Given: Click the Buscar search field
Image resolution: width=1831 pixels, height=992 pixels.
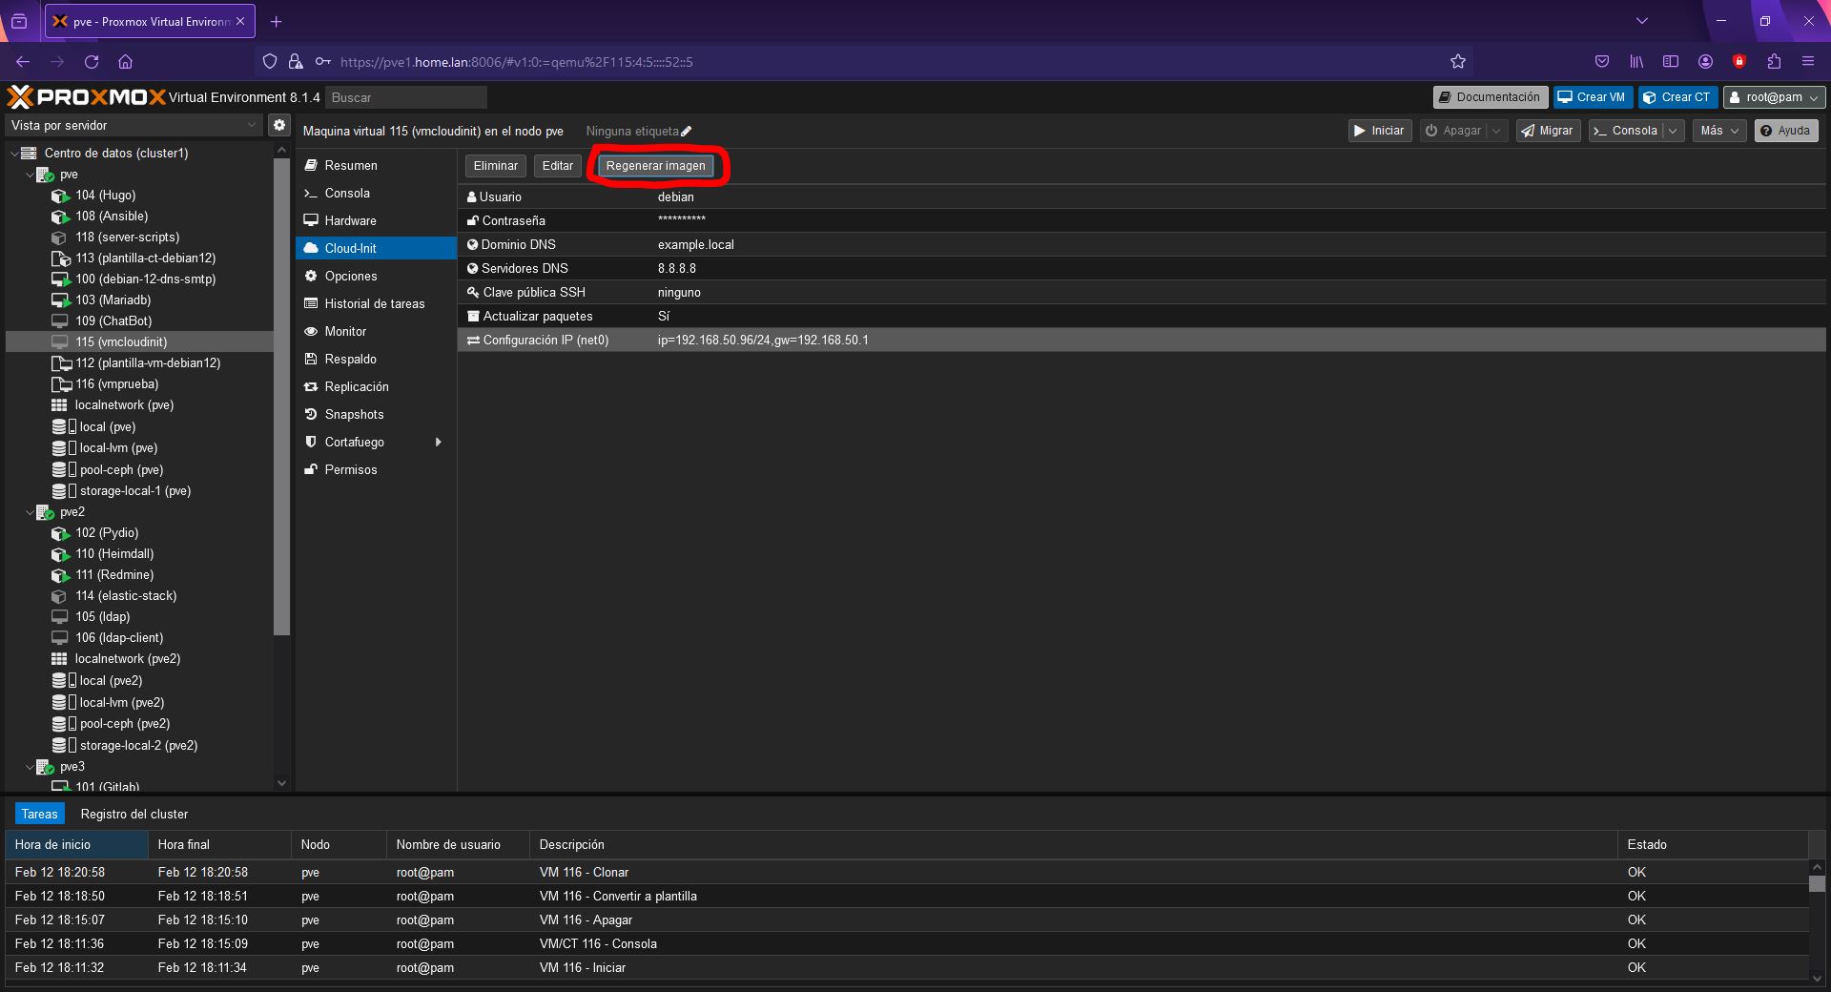Looking at the screenshot, I should point(405,97).
